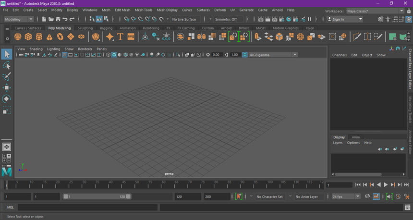
Task: Toggle the Four View layout
Action: [7, 158]
